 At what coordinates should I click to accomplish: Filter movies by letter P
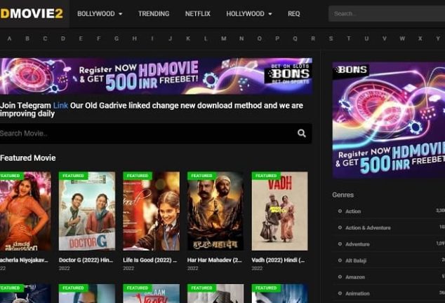pos(277,38)
